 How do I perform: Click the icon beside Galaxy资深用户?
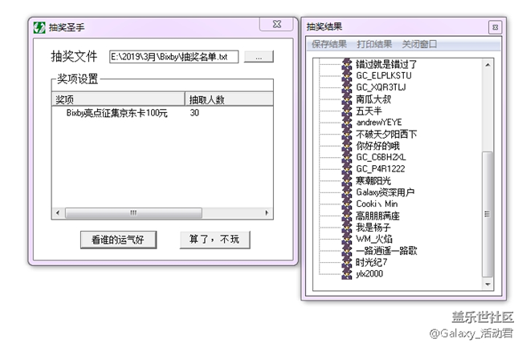tap(347, 192)
